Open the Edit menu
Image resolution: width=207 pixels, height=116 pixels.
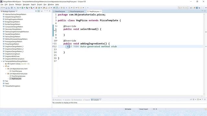point(6,5)
